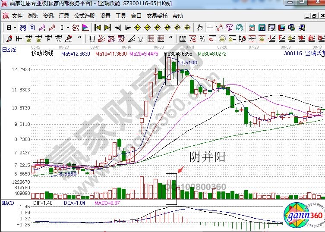Image resolution: width=325 pixels, height=232 pixels.
Task: Select the crosshair cursor tool
Action: pos(210,28)
